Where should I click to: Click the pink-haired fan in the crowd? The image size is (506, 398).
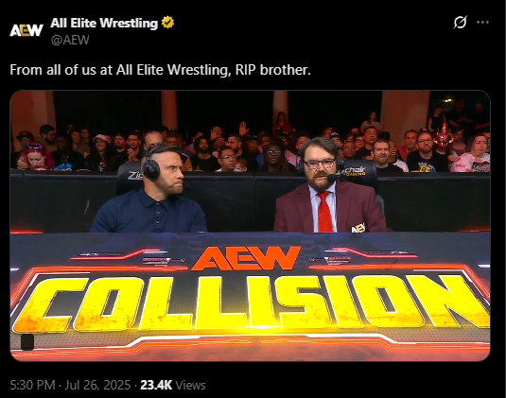[x=36, y=156]
